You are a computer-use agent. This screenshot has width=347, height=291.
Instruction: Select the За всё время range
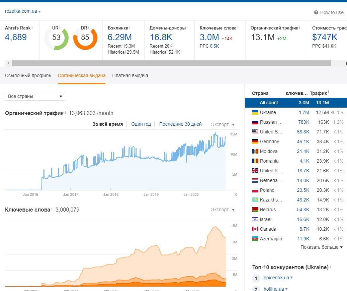point(107,124)
